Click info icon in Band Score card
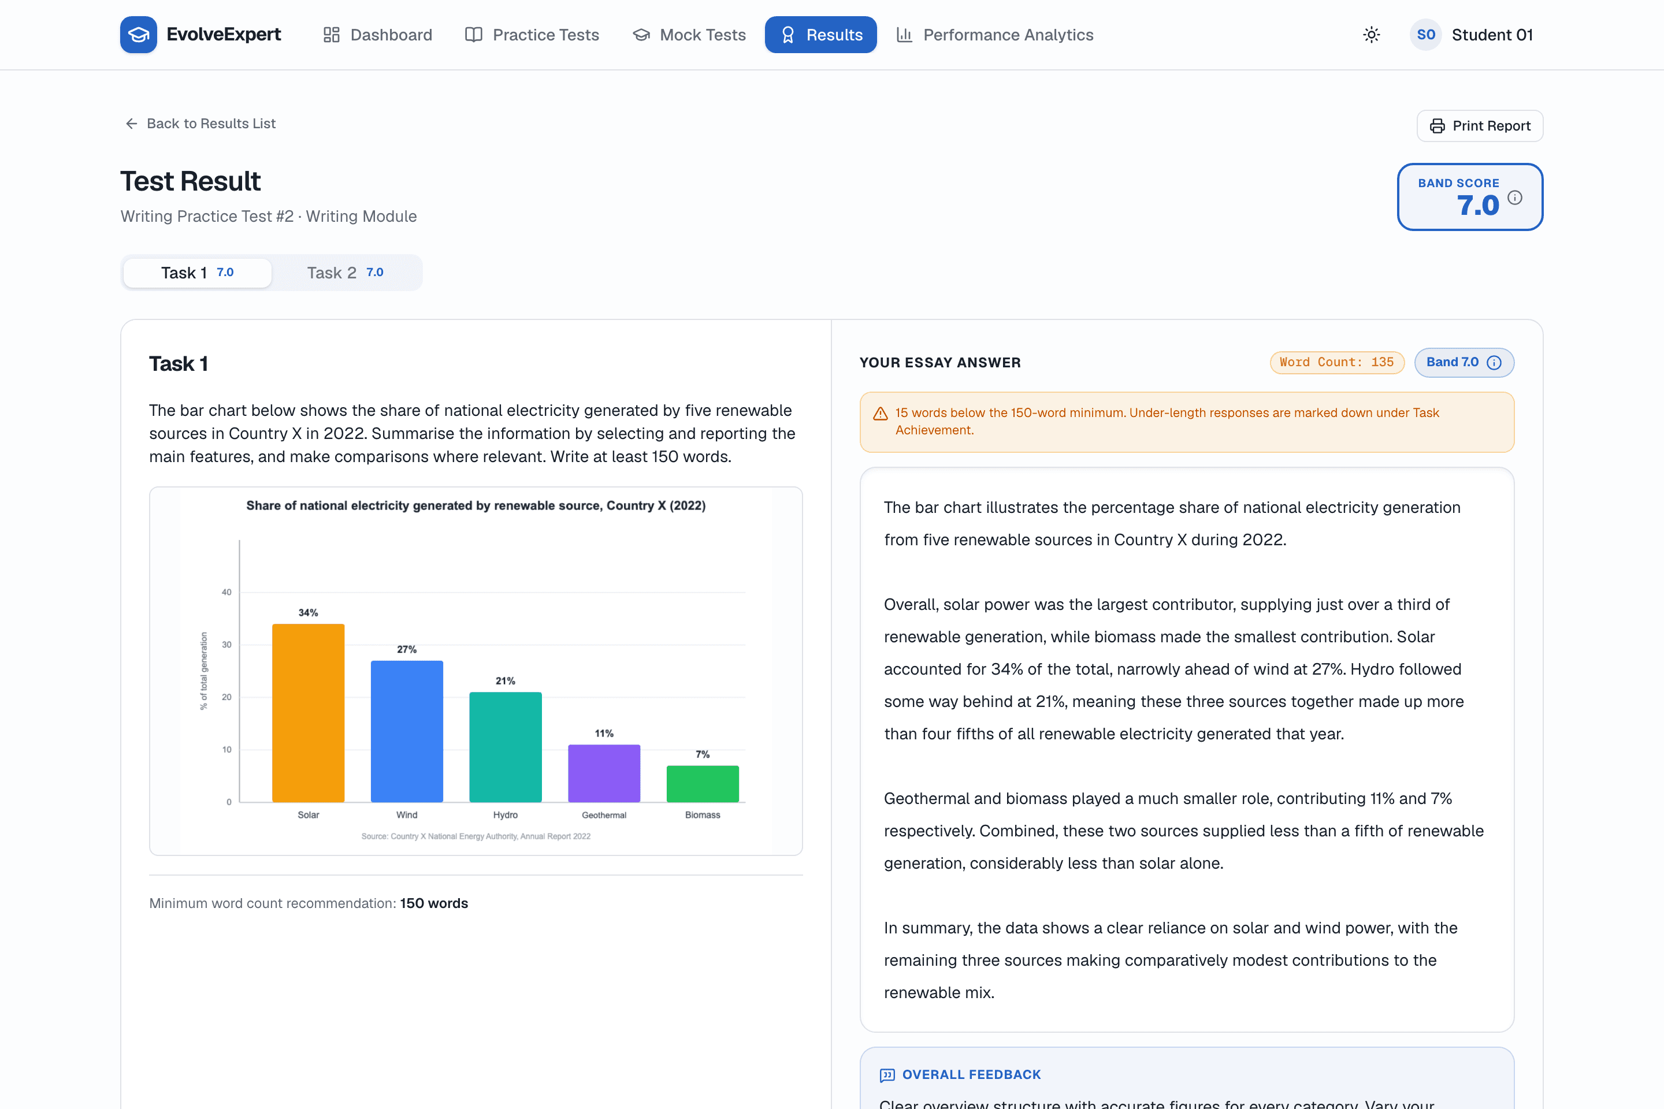Screen dimensions: 1664x1109 coord(1515,198)
